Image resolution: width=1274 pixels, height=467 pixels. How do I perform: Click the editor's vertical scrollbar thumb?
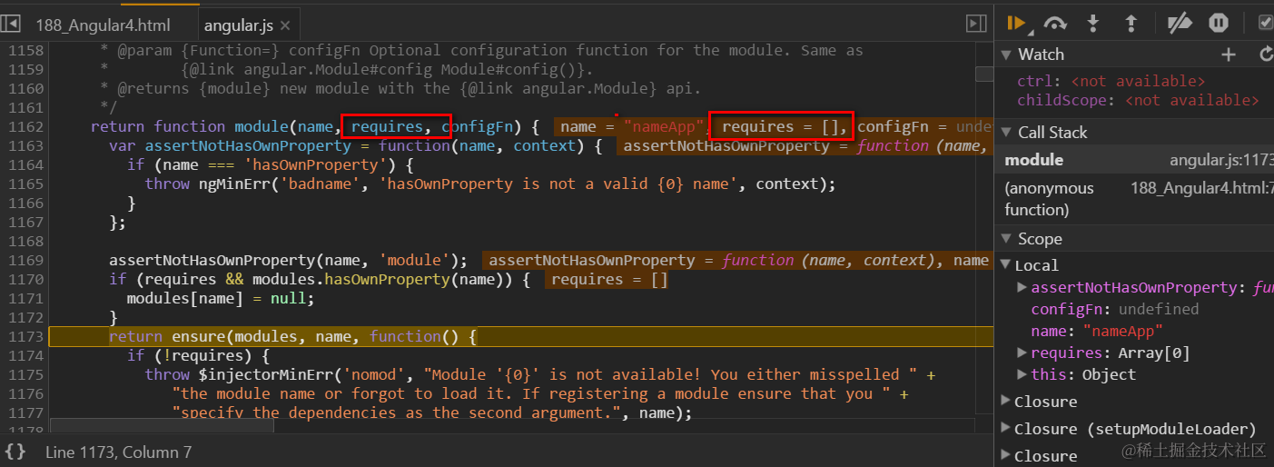(984, 74)
